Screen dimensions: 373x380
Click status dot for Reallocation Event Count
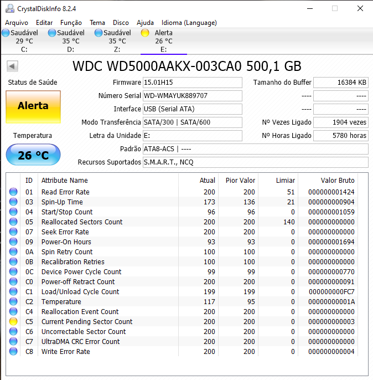(x=13, y=311)
